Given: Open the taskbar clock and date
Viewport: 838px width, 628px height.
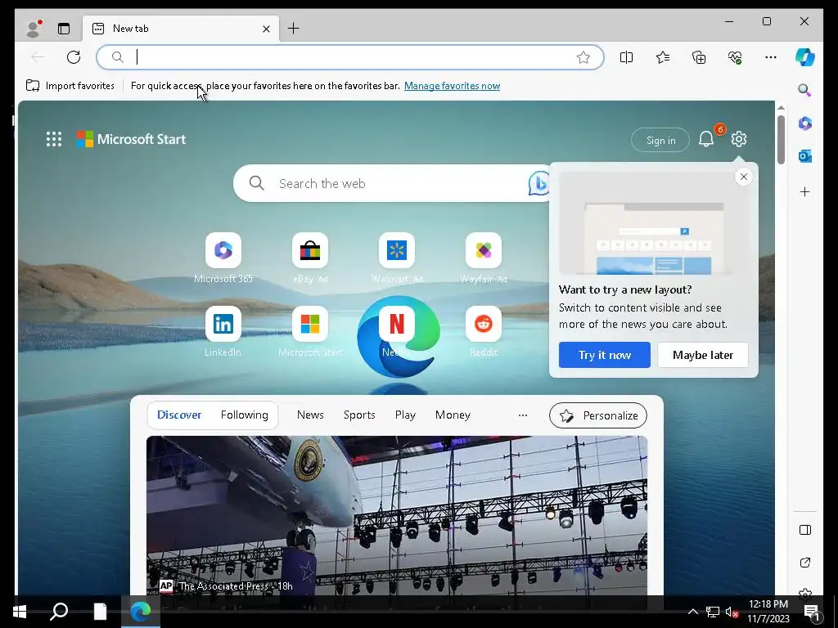Looking at the screenshot, I should (768, 612).
